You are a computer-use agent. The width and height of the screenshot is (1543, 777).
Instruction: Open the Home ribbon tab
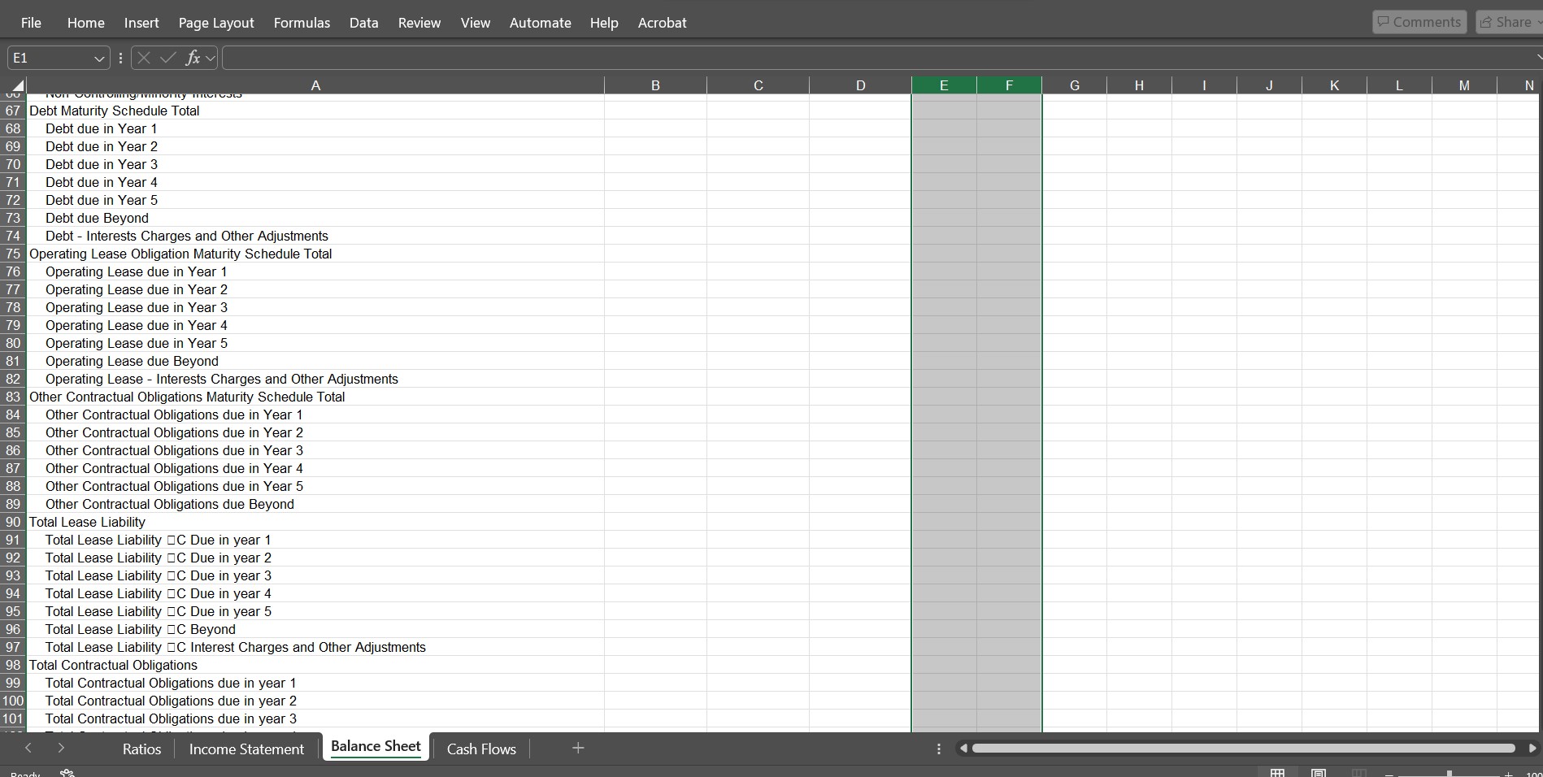coord(86,23)
